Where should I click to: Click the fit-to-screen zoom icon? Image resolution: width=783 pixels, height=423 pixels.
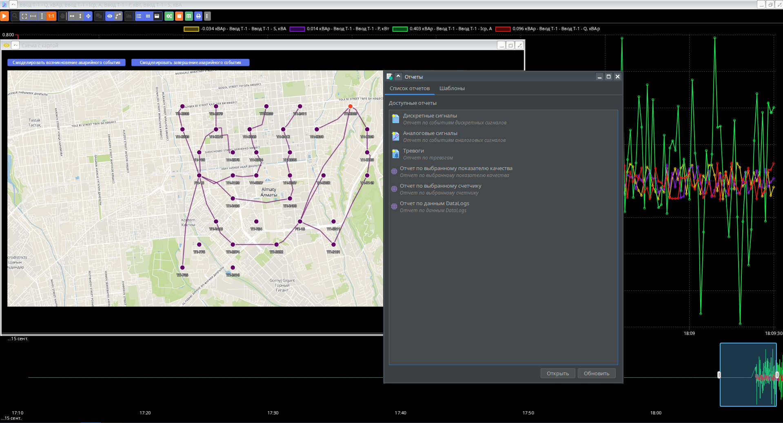pyautogui.click(x=24, y=16)
